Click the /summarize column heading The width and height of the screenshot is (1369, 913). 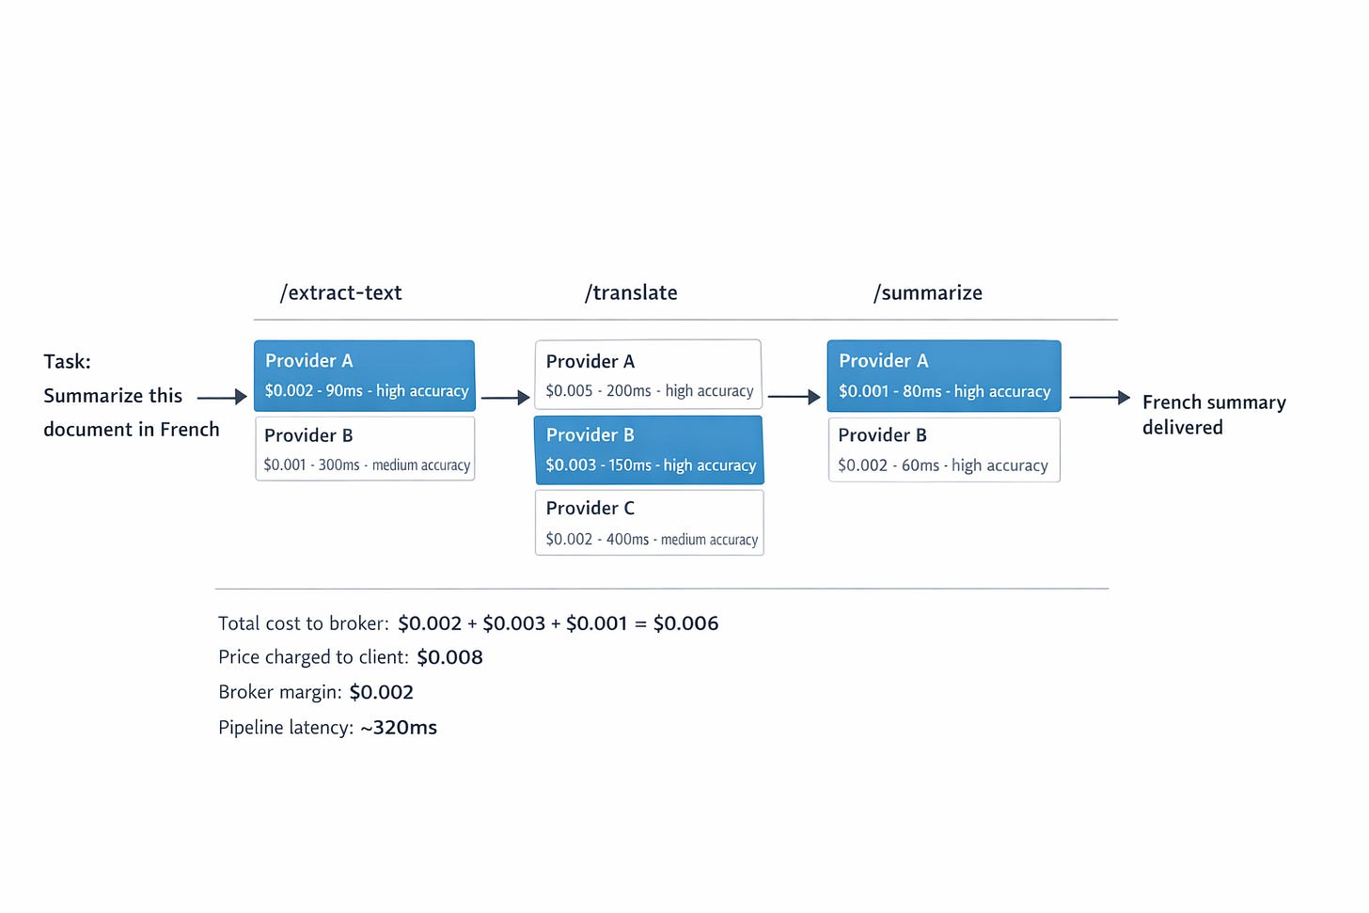[928, 292]
